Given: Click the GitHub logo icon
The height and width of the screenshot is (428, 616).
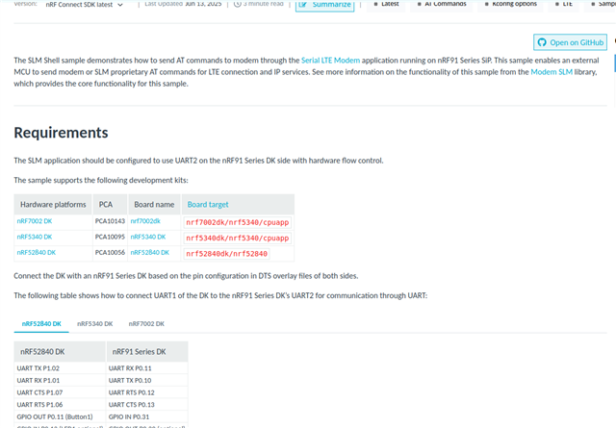Looking at the screenshot, I should 542,42.
